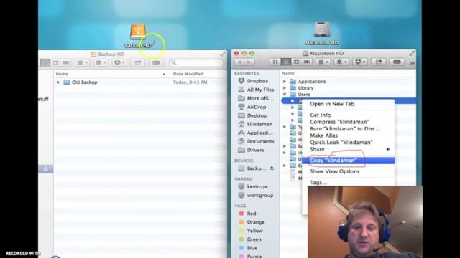Click the forward arrow in Macintosh HD window
This screenshot has width=460, height=258.
pos(249,62)
